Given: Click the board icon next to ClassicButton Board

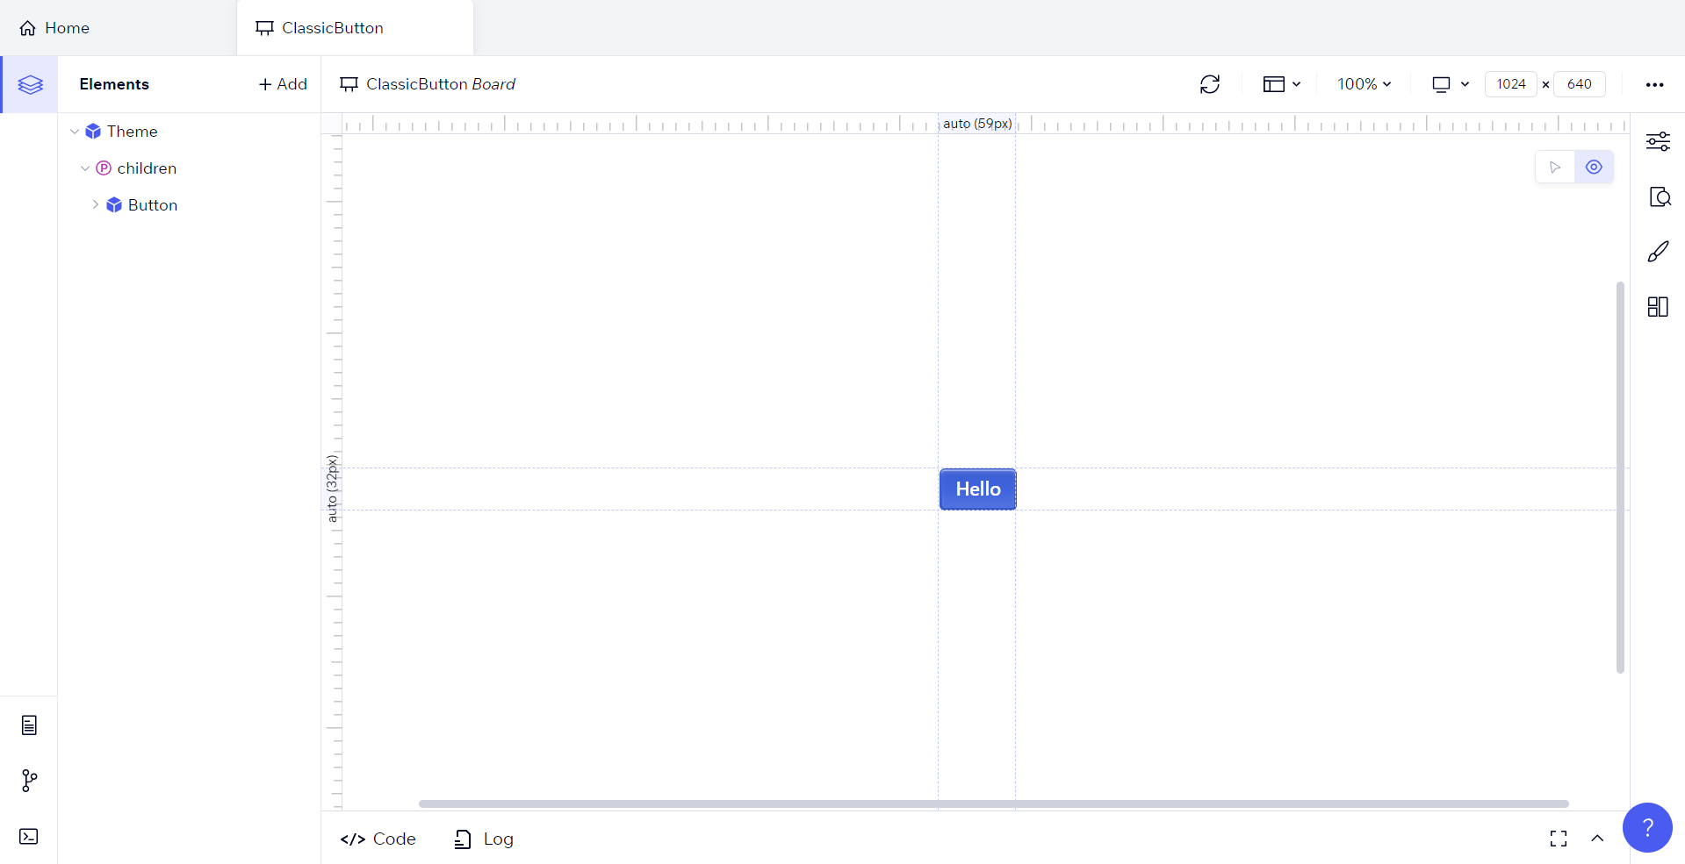Looking at the screenshot, I should pos(349,84).
